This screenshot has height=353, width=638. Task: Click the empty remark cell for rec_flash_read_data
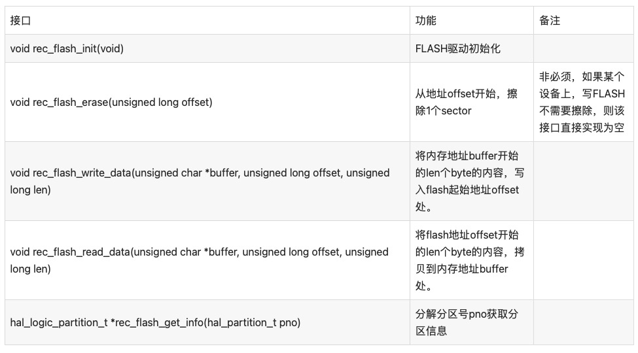tap(584, 260)
